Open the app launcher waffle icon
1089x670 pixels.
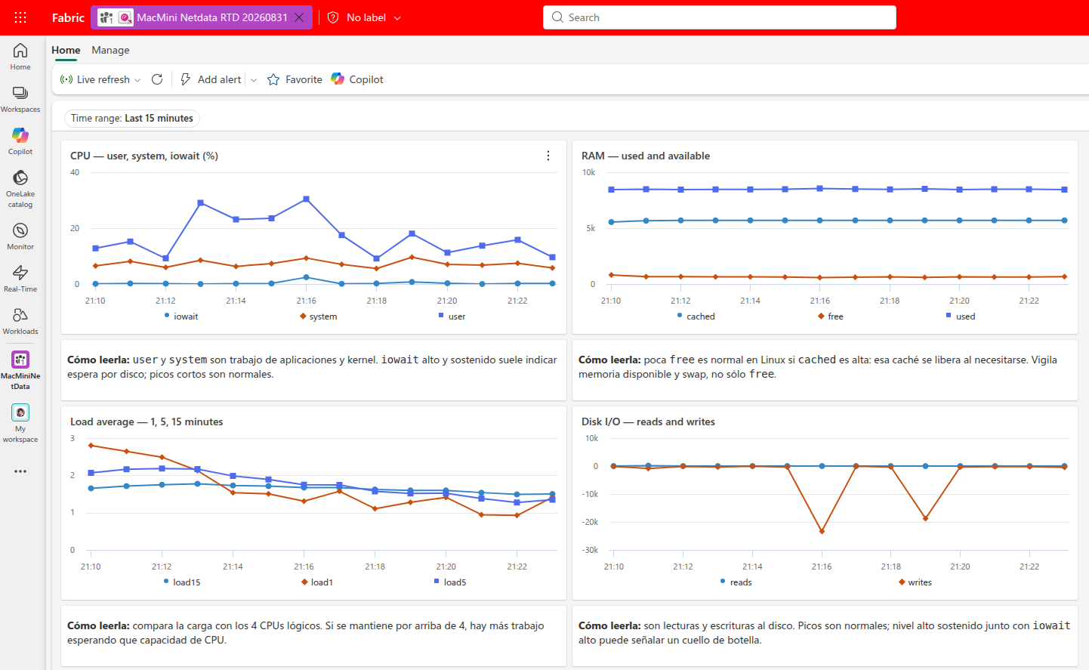[20, 17]
